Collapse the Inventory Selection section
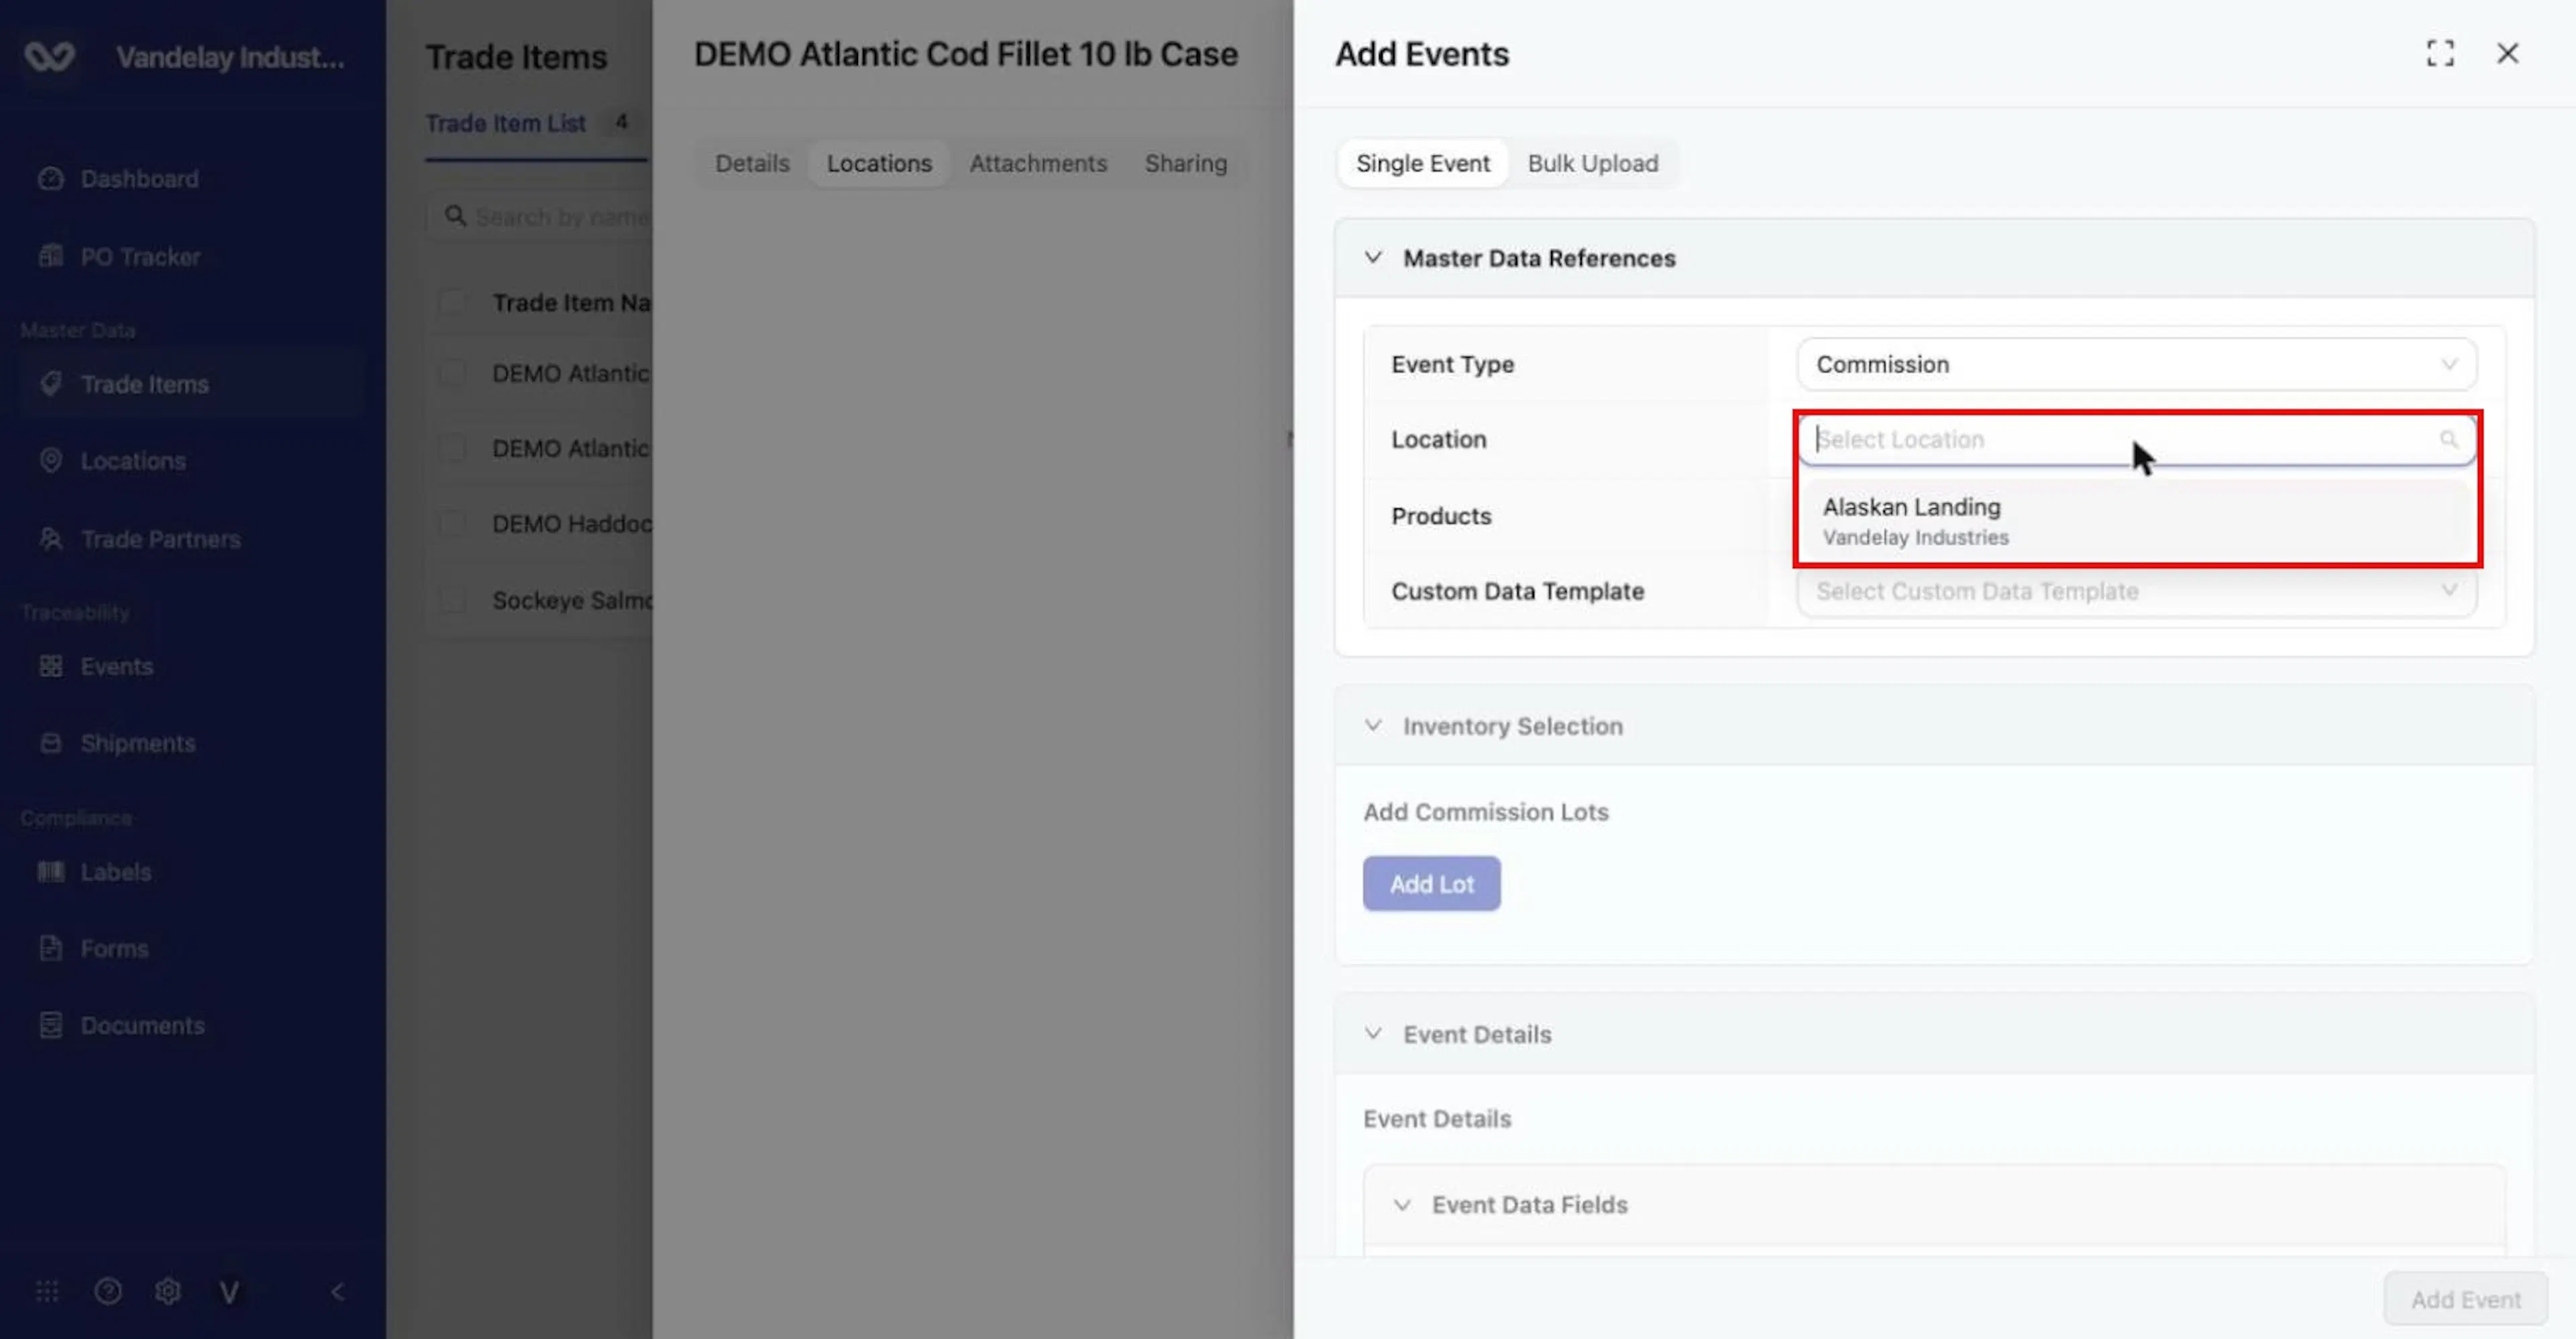This screenshot has width=2576, height=1339. tap(1373, 726)
